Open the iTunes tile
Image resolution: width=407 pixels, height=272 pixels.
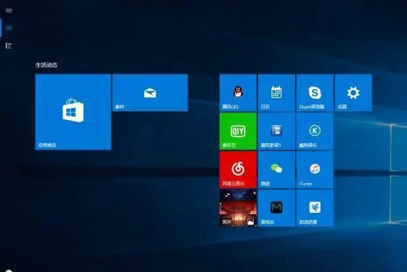(315, 170)
